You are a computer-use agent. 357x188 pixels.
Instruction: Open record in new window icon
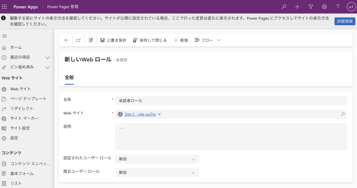click(x=79, y=40)
